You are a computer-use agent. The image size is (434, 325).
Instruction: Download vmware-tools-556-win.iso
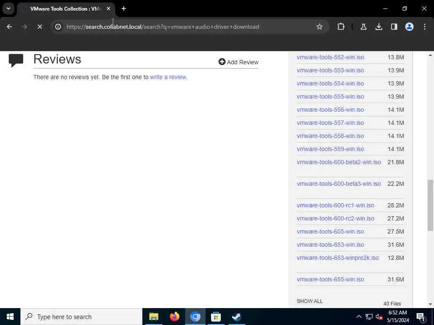[330, 110]
